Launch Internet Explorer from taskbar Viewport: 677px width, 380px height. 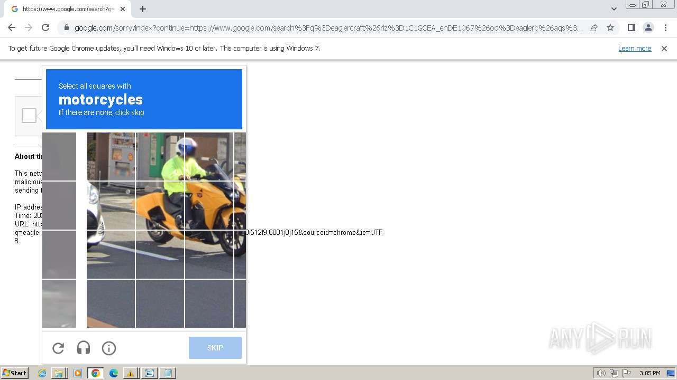coord(42,373)
